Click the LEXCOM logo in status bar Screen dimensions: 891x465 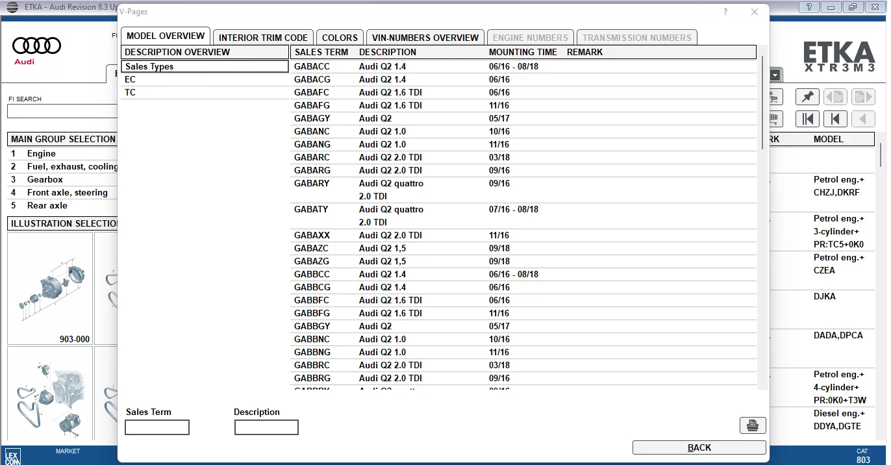click(12, 456)
